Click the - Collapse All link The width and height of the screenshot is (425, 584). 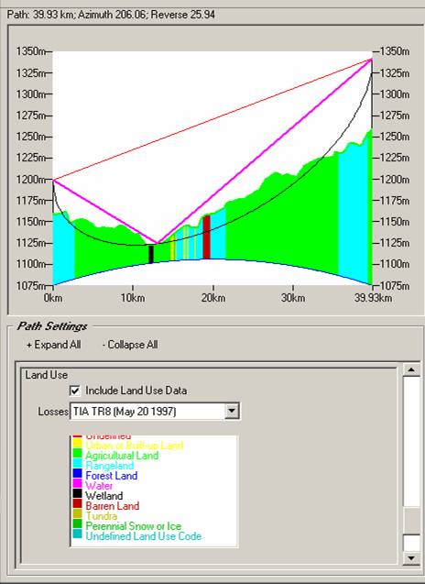pos(130,345)
